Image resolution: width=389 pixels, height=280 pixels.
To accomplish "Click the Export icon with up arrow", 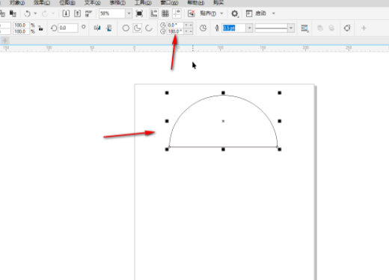I will [x=77, y=13].
